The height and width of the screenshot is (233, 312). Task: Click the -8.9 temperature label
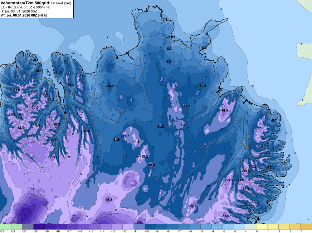pyautogui.click(x=84, y=76)
